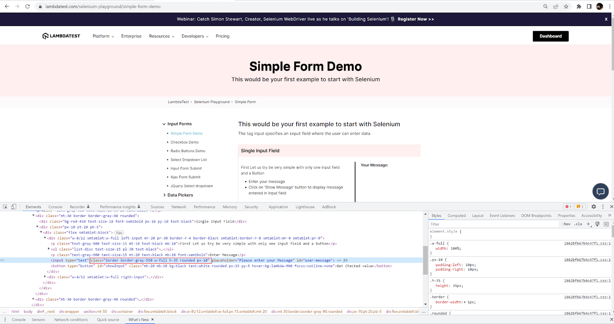Select the section.mt-50 breadcrumb in DOM path
The width and height of the screenshot is (614, 324).
[x=95, y=311]
